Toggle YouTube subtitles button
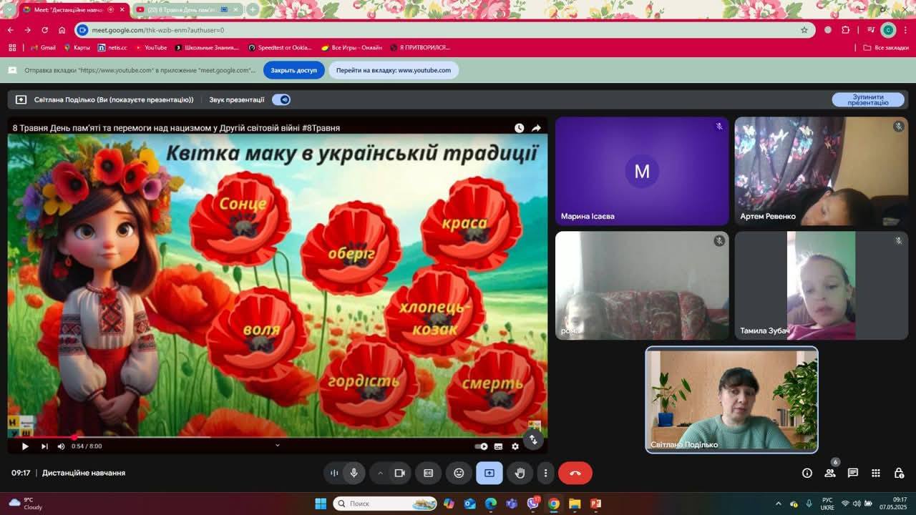 tap(499, 446)
